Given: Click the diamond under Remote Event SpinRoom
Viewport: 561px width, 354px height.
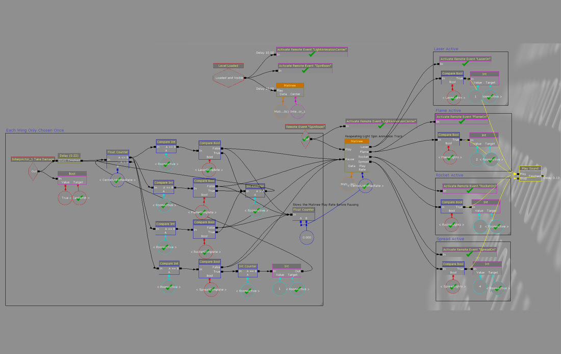Looking at the screenshot, I should [x=305, y=139].
